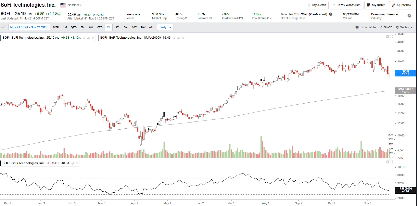
Task: Open the Daily interval dropdown
Action: tap(165, 27)
